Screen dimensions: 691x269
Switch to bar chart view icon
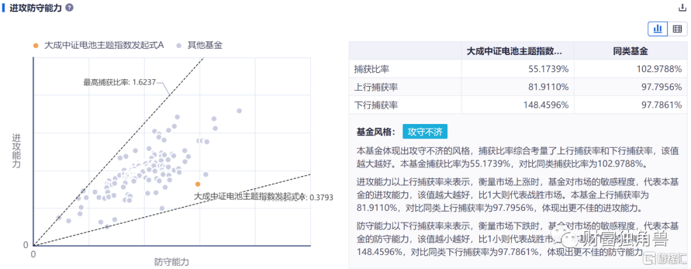click(x=658, y=29)
